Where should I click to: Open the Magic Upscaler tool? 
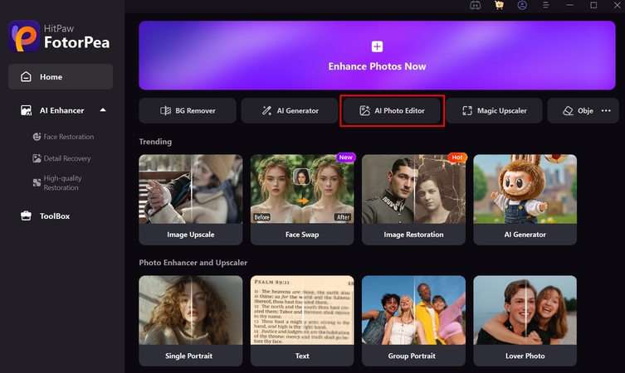click(x=494, y=111)
